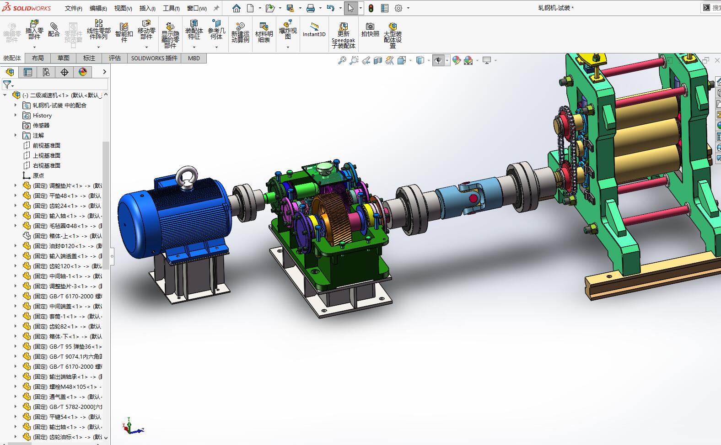721x445 pixels.
Task: Click the Print icon
Action: pyautogui.click(x=311, y=8)
